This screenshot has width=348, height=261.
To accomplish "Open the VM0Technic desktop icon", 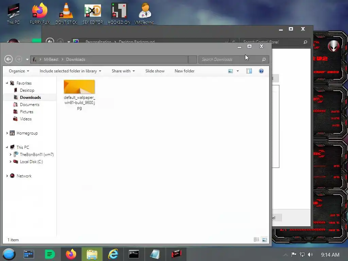I will coord(145,14).
